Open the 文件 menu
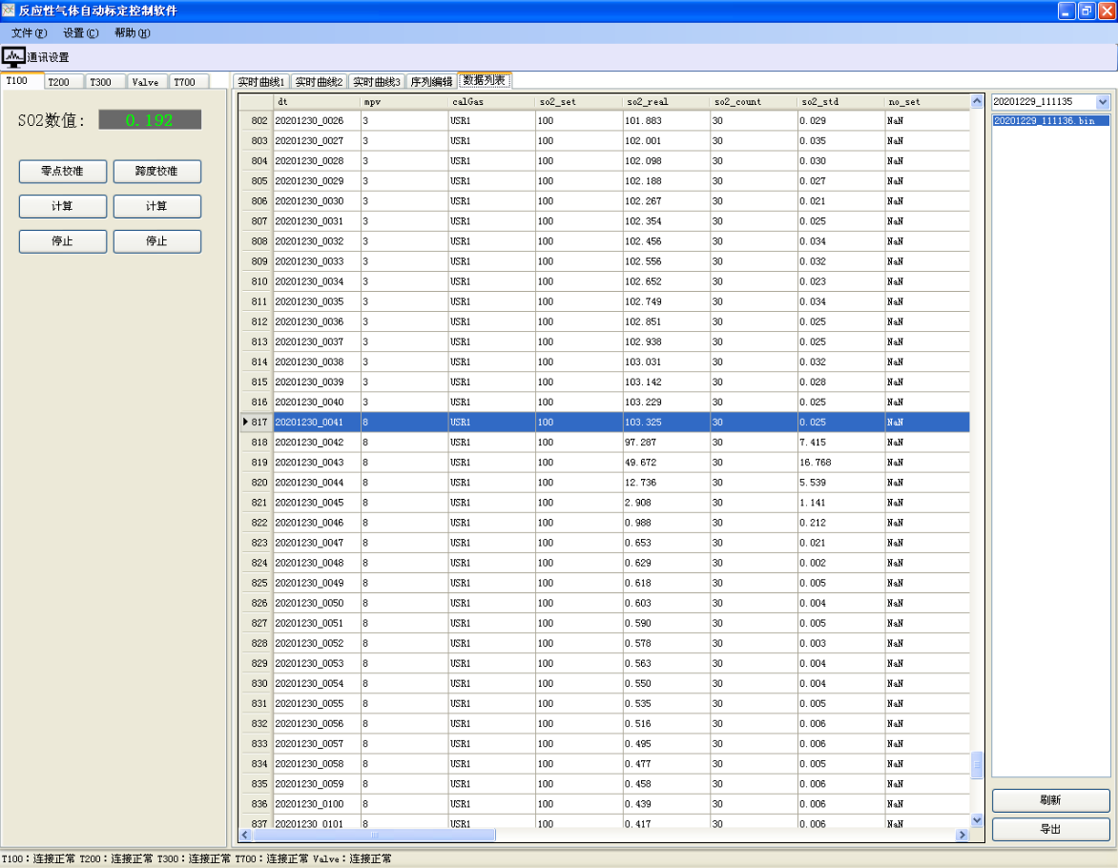Viewport: 1118px width, 868px height. click(29, 33)
